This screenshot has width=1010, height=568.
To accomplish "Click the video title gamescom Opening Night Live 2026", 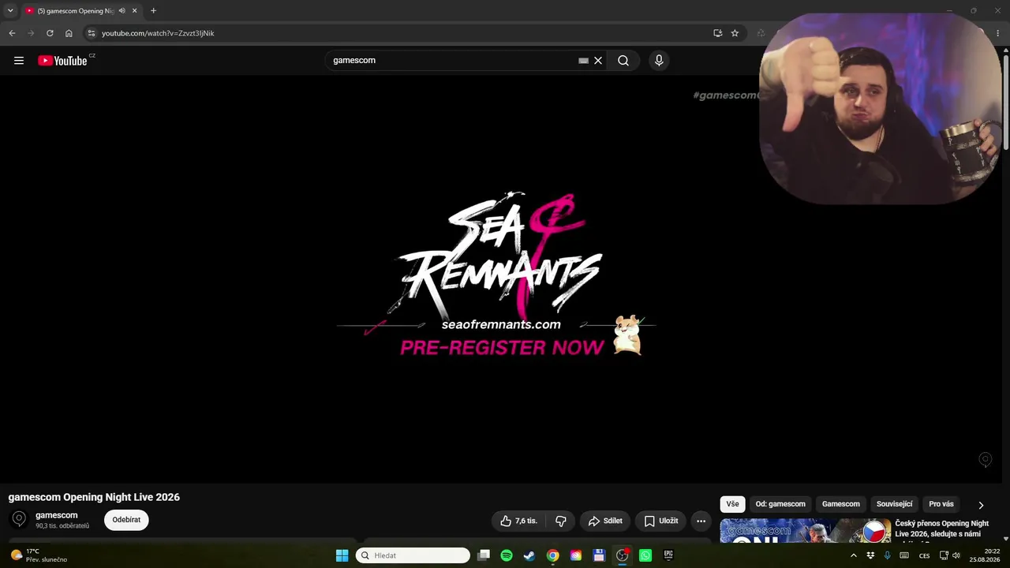I will pos(94,497).
